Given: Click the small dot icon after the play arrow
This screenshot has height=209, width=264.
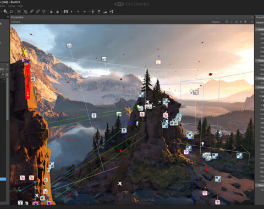Looking at the screenshot, I should click(x=78, y=12).
